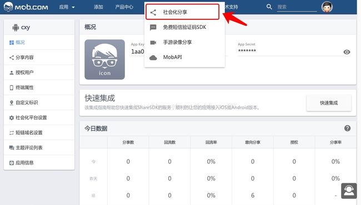
Task: Click the person icon beside 授权用户
Action: coord(12,73)
